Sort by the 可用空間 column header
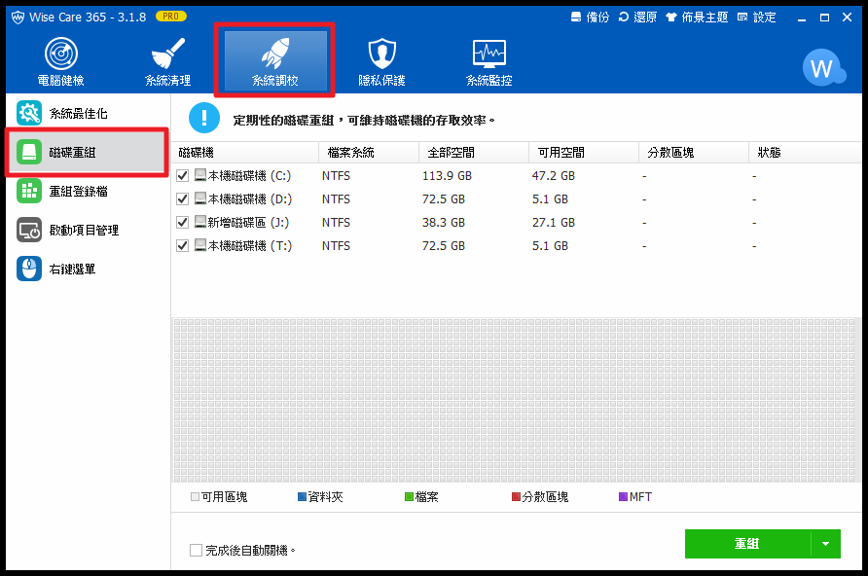This screenshot has height=576, width=868. pos(560,153)
